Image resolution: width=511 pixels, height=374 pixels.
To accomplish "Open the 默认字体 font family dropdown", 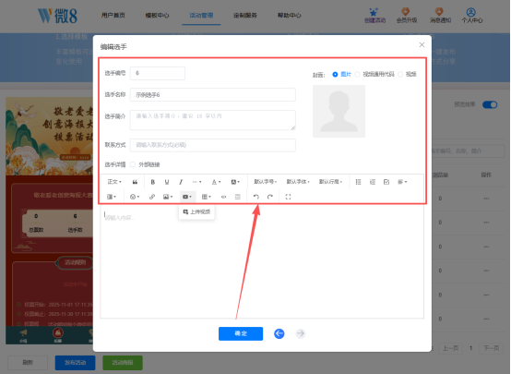I will point(298,182).
